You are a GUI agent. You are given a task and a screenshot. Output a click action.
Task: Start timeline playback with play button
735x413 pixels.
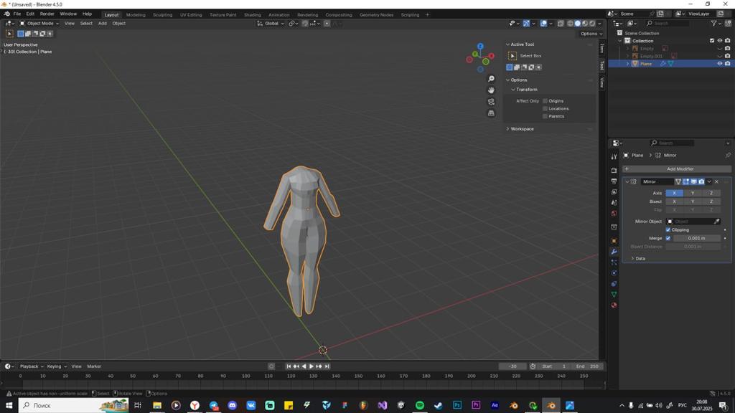coord(312,366)
